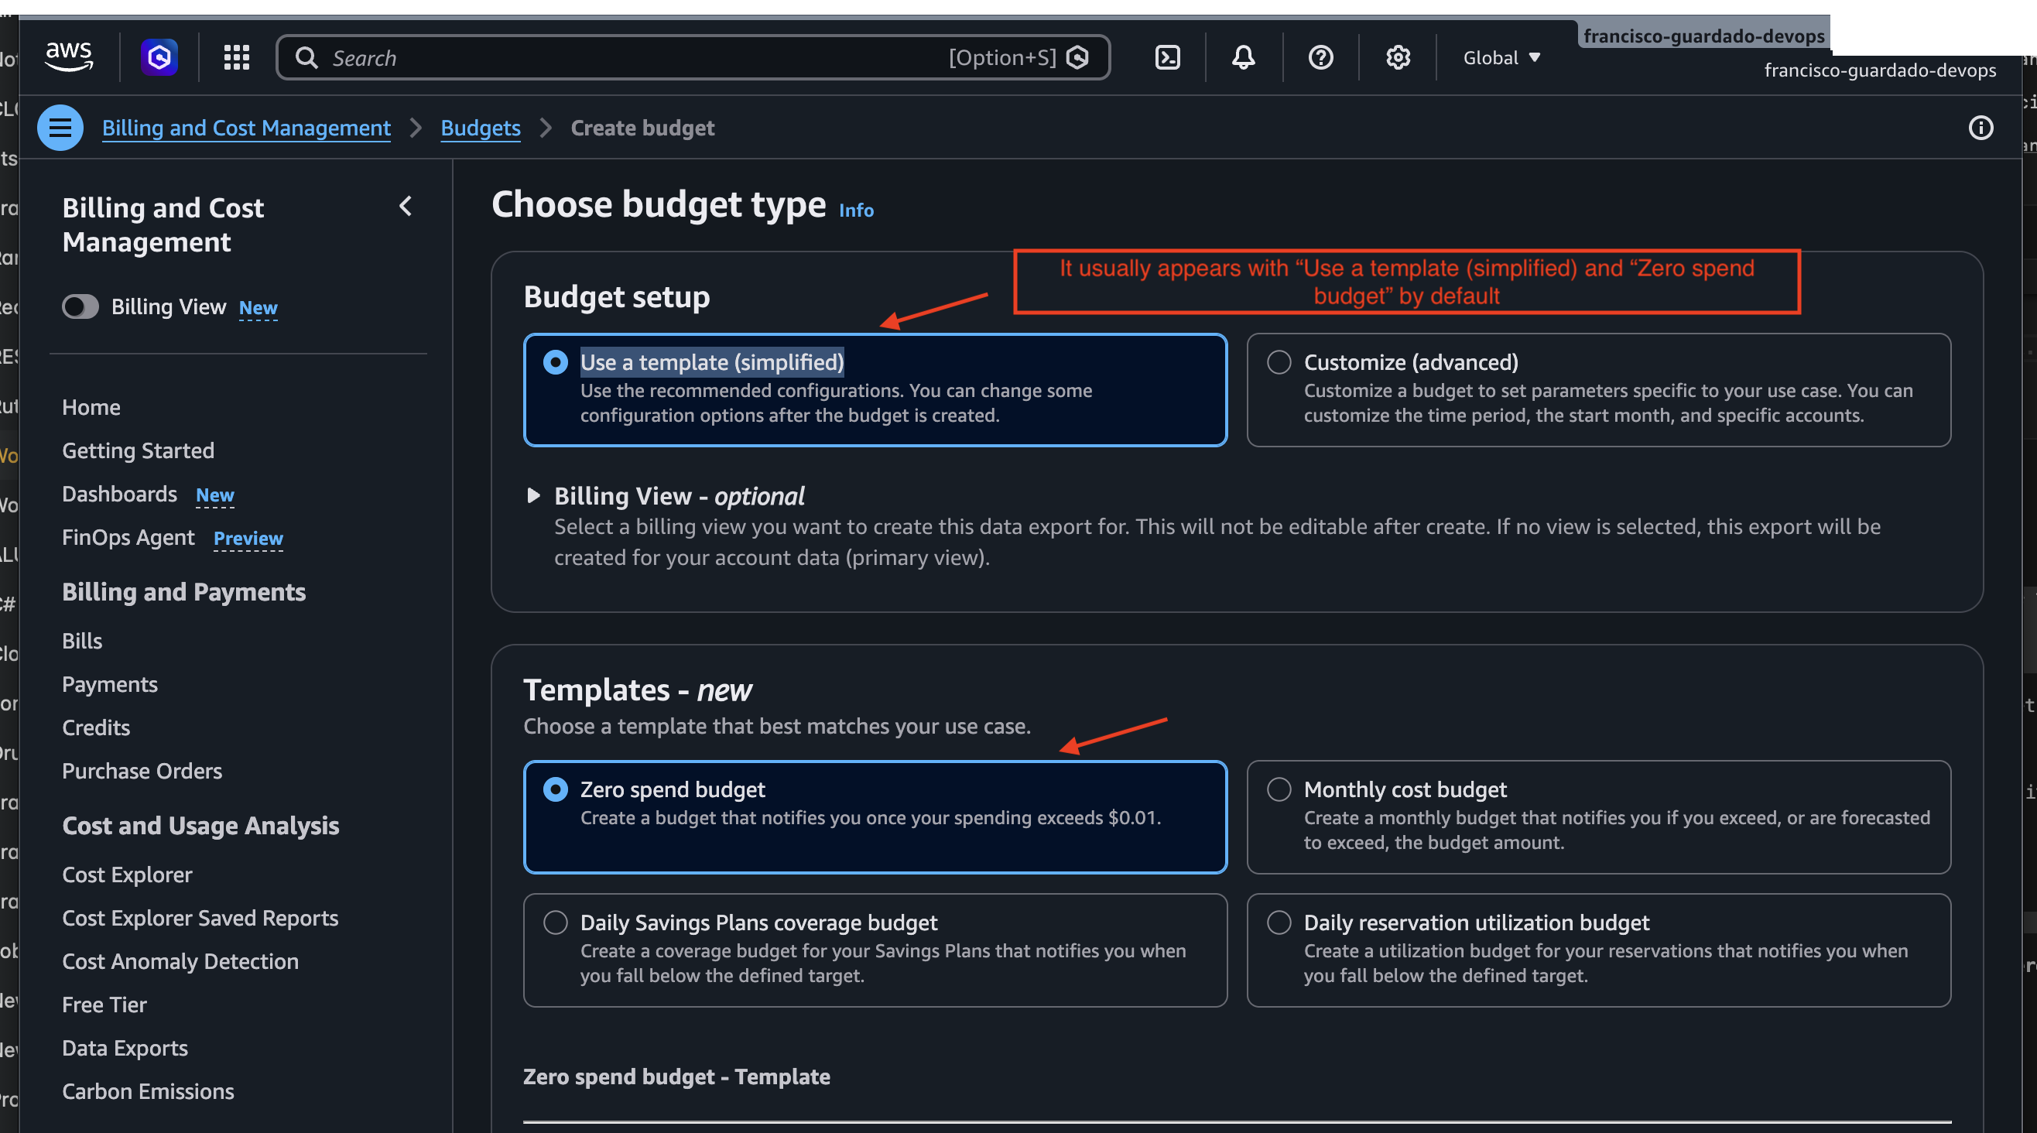
Task: Click the Billing and Payments section heading
Action: 184,592
